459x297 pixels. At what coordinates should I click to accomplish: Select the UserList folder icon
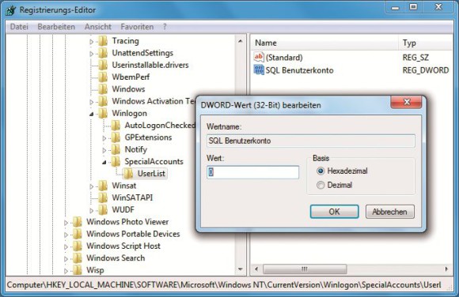tap(128, 174)
